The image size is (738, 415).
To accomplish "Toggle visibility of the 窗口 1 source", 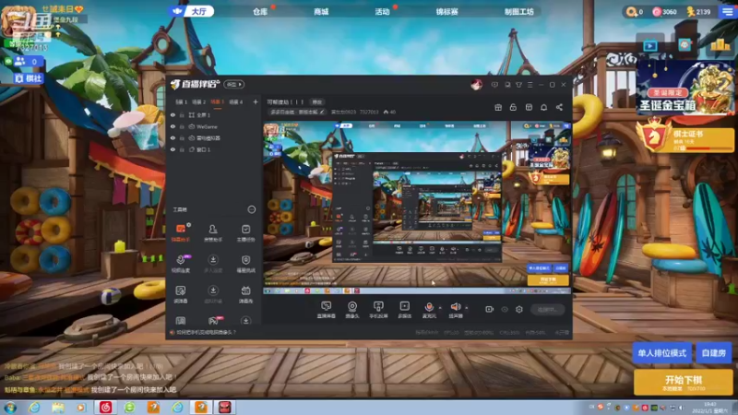I will click(x=173, y=149).
